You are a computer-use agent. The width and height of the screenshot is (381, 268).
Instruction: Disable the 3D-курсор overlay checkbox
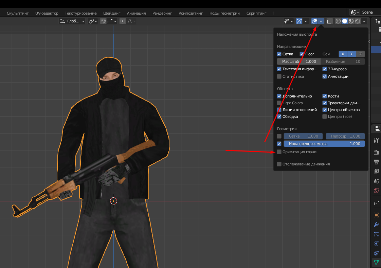[x=325, y=69]
